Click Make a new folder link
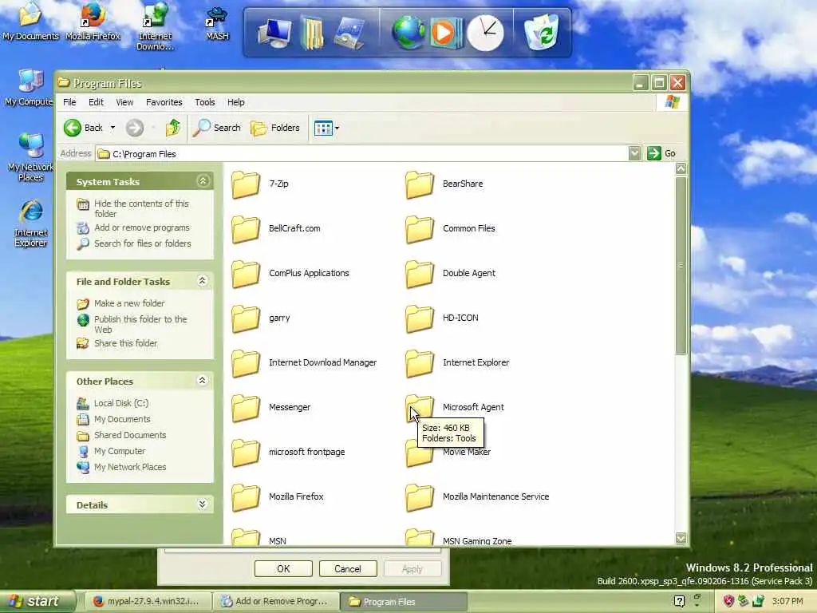Screen dimensions: 817x613 (129, 303)
